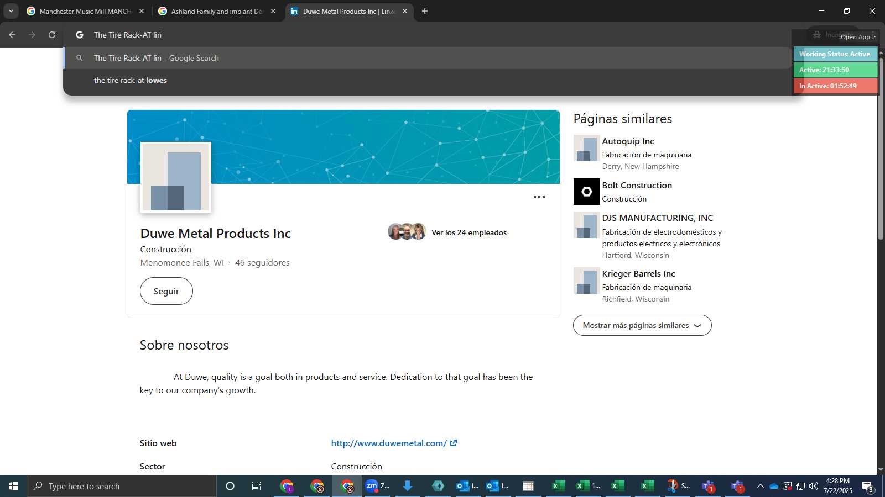Go back using the browser back arrow

(12, 35)
